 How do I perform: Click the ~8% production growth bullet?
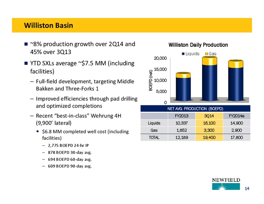[x=82, y=48]
